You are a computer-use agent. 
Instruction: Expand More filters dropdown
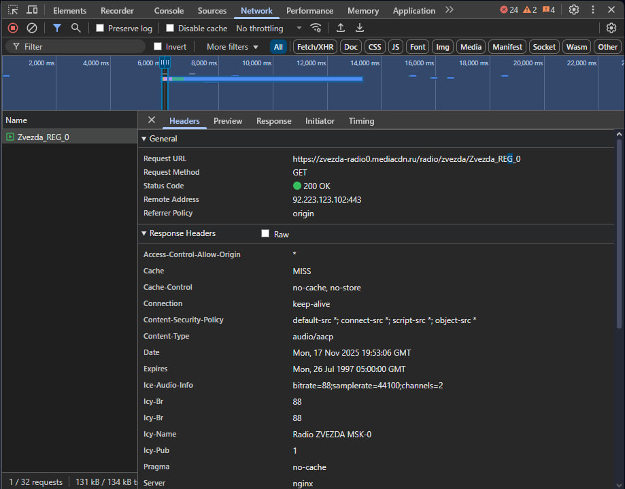(x=233, y=47)
